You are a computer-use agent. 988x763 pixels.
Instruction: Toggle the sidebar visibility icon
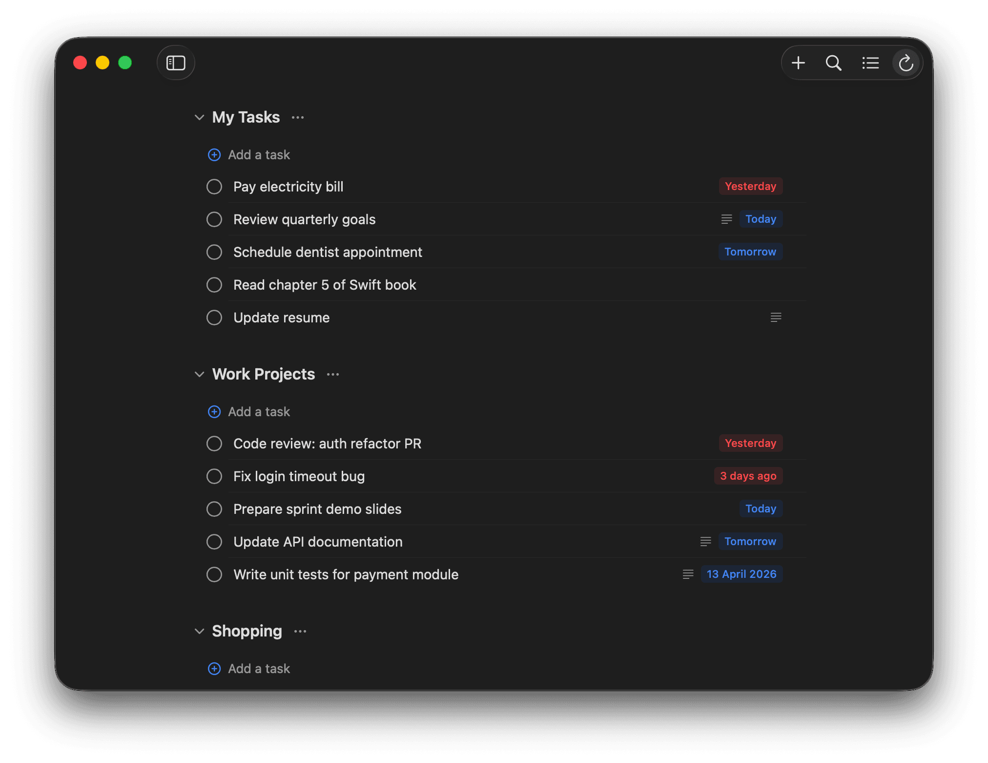pyautogui.click(x=176, y=63)
